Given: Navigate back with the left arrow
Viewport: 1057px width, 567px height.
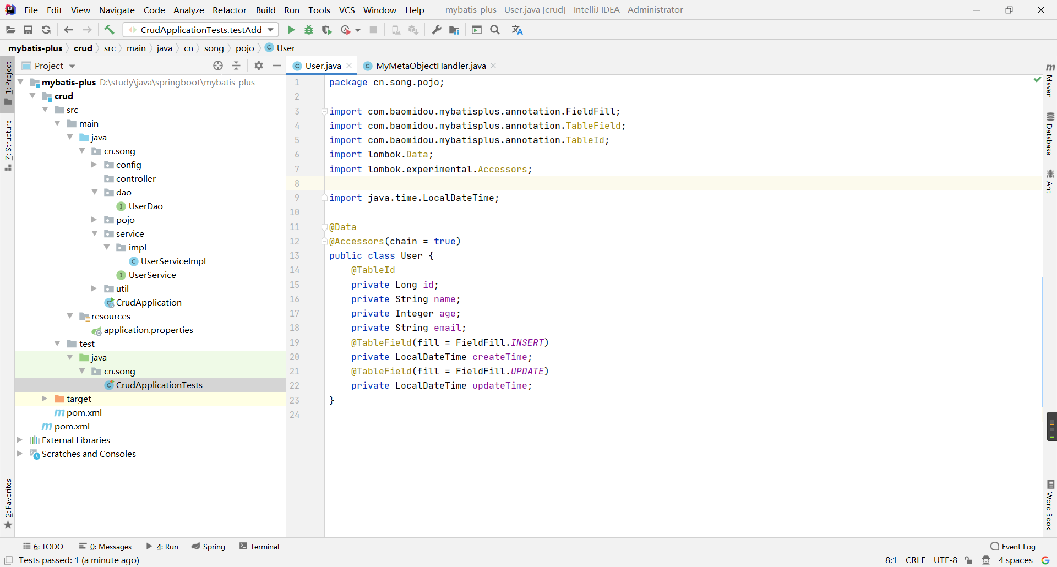Looking at the screenshot, I should point(68,30).
